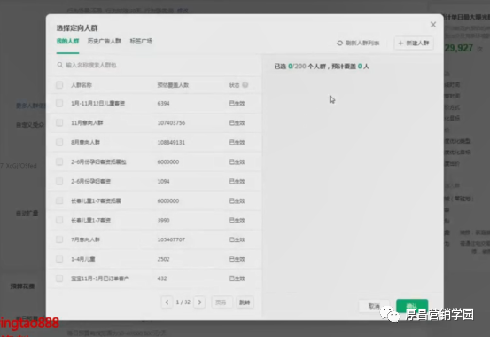Tick the select-all checkbox beside 人群名称
The height and width of the screenshot is (337, 490).
click(59, 85)
